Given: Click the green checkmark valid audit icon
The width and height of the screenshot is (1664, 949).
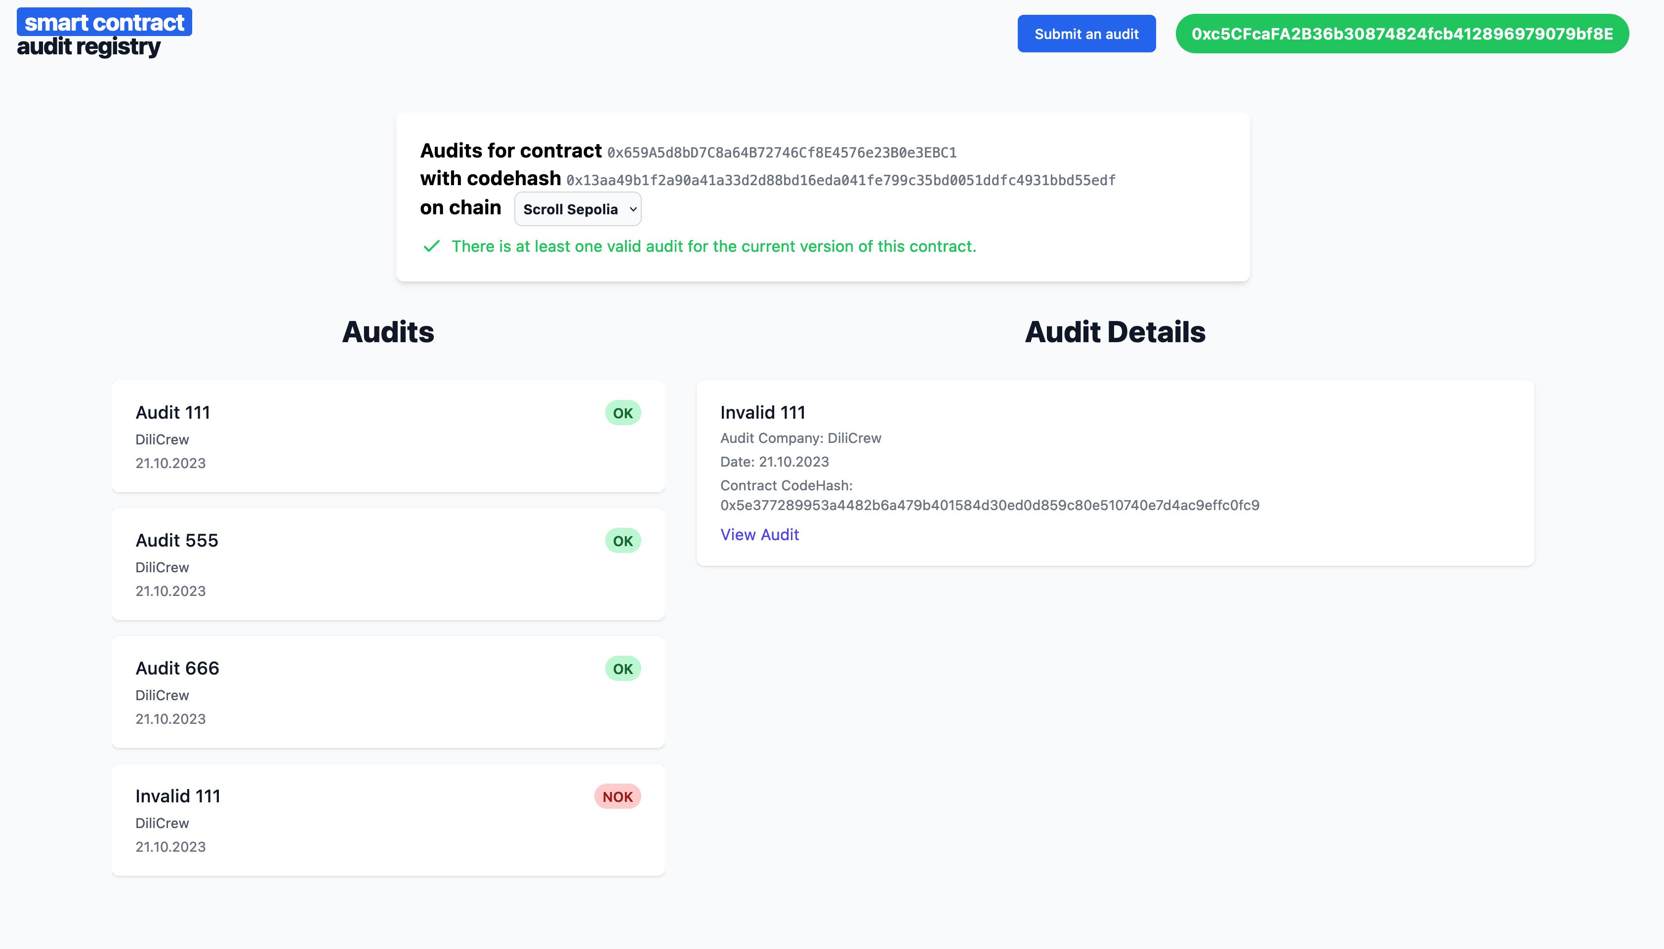Looking at the screenshot, I should (x=432, y=246).
